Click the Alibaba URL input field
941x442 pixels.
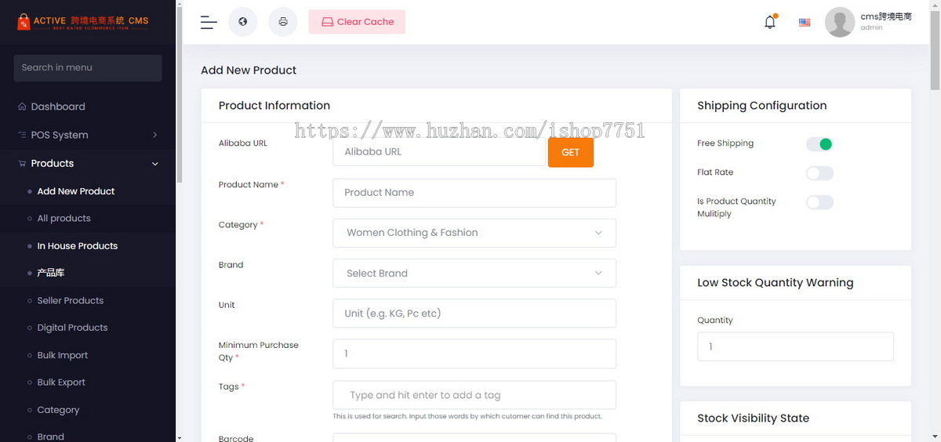[x=439, y=152]
